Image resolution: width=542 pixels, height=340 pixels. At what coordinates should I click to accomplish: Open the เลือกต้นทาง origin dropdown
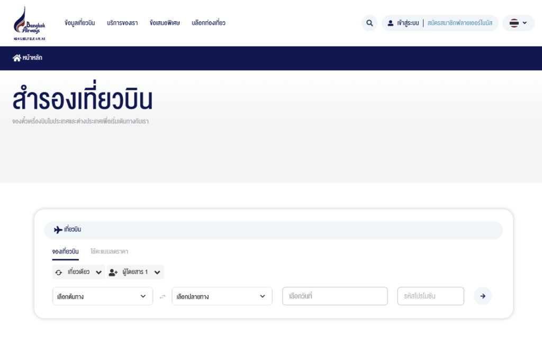pos(103,296)
